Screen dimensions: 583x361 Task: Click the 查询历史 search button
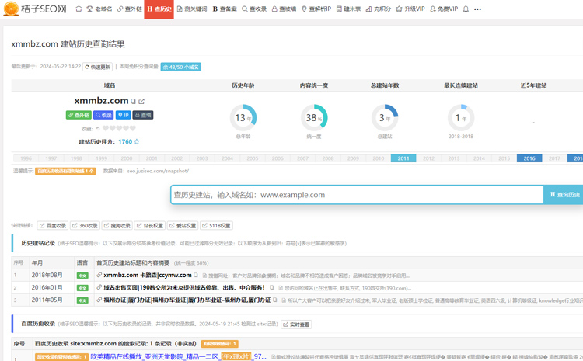[x=564, y=195]
